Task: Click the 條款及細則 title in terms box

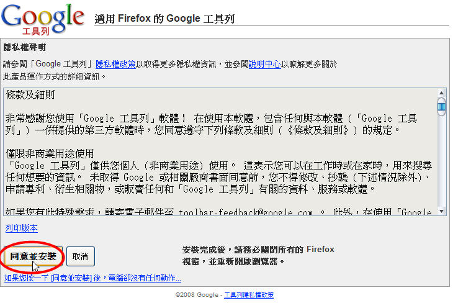Action: click(x=30, y=94)
